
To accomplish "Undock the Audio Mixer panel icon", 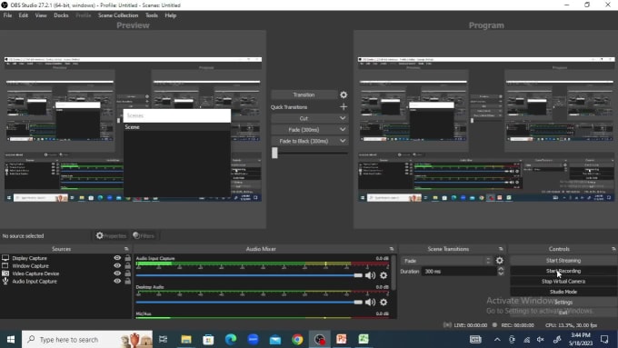I will [392, 249].
